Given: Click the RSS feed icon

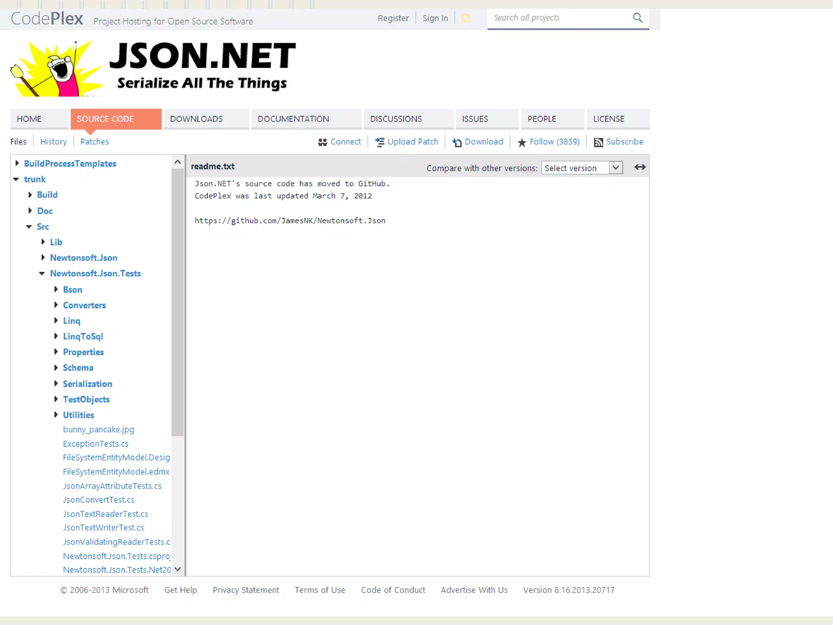Looking at the screenshot, I should [466, 18].
